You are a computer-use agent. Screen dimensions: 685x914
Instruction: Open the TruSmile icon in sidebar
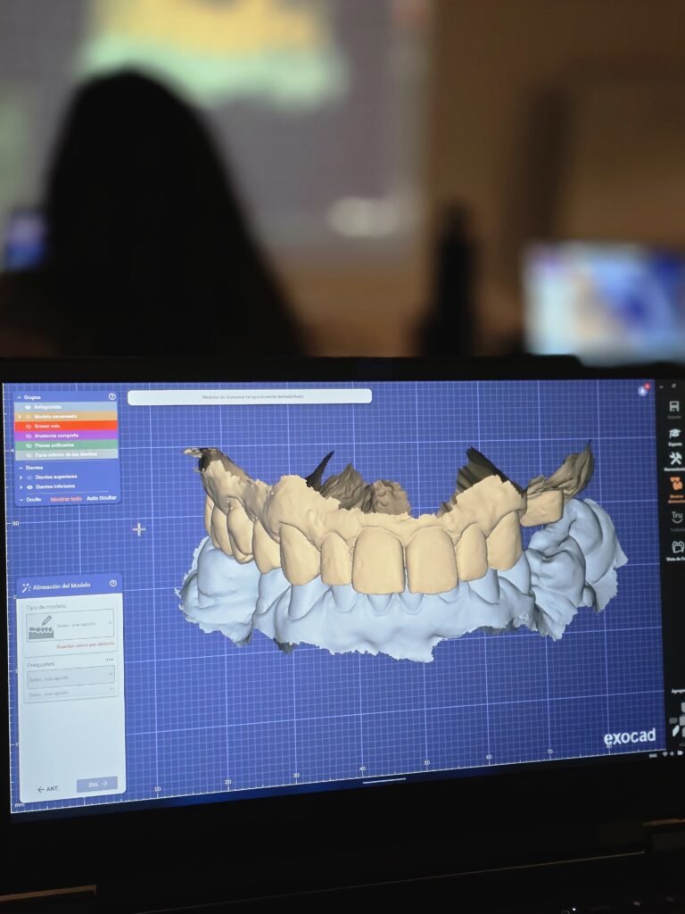tap(676, 517)
